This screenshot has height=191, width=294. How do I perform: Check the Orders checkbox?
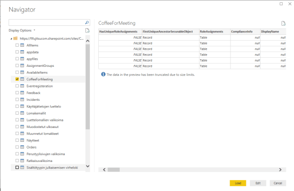[x=17, y=147]
